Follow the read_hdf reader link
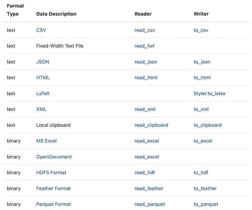Image resolution: width=252 pixels, height=210 pixels. [145, 172]
